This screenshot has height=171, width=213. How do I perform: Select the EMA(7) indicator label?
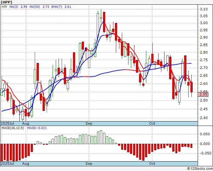pos(57,7)
